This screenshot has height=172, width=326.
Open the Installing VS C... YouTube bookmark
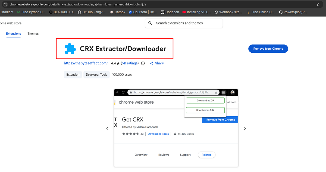(197, 12)
